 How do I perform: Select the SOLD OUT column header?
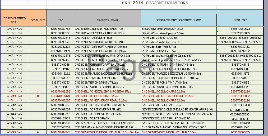pos(38,20)
